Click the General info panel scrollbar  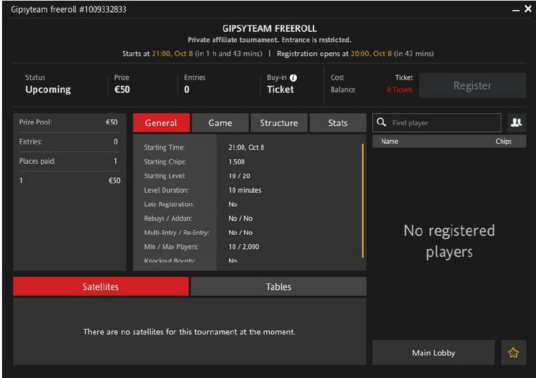pyautogui.click(x=362, y=201)
